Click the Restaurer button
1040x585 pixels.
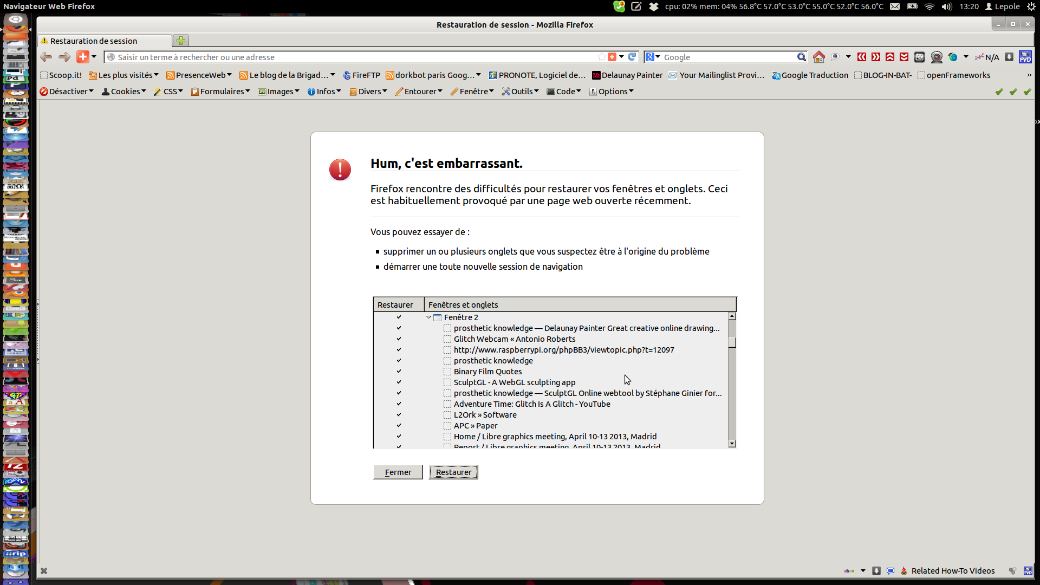453,472
